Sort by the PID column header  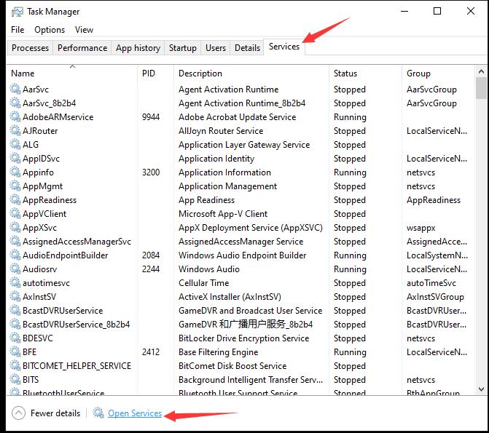point(155,74)
